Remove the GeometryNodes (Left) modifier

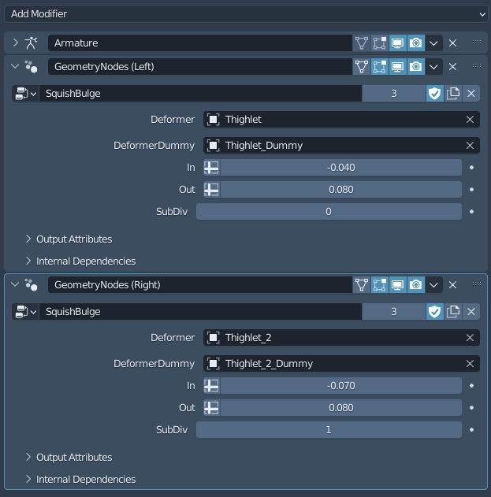tap(452, 67)
